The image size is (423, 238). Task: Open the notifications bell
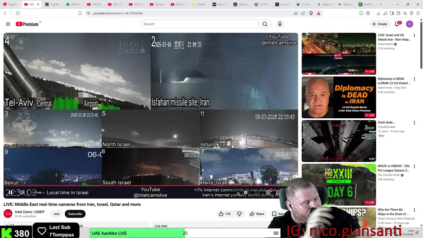[x=397, y=24]
